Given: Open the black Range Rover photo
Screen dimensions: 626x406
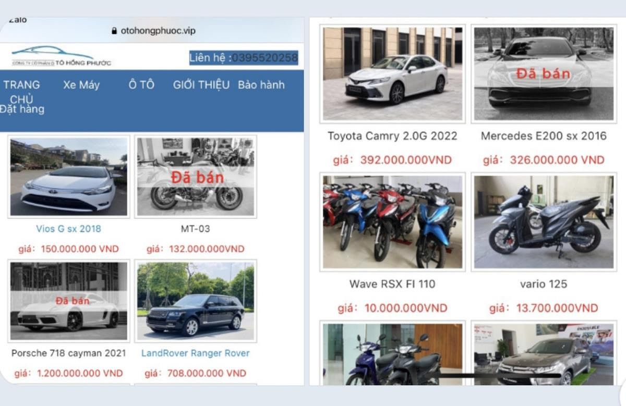Looking at the screenshot, I should [196, 301].
